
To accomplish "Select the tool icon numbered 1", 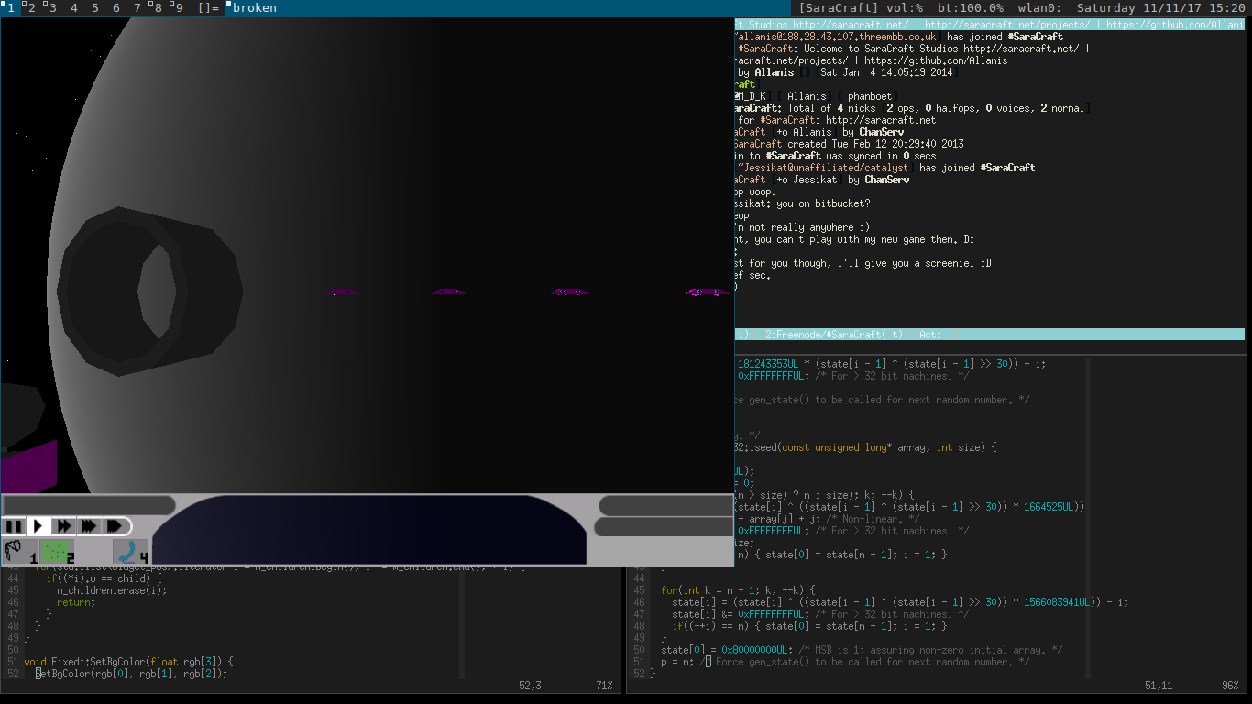I will pos(19,551).
